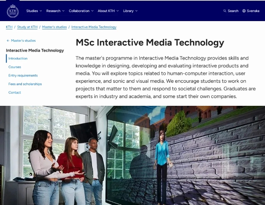Open Entry requirements in the sidebar
The height and width of the screenshot is (205, 265).
(x=23, y=76)
